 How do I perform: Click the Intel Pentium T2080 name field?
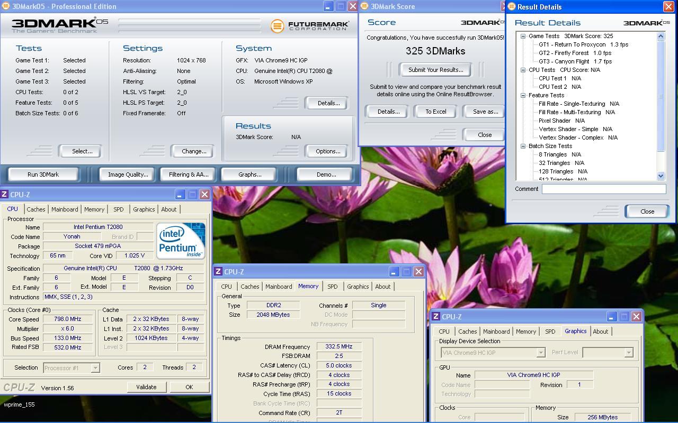(x=99, y=227)
